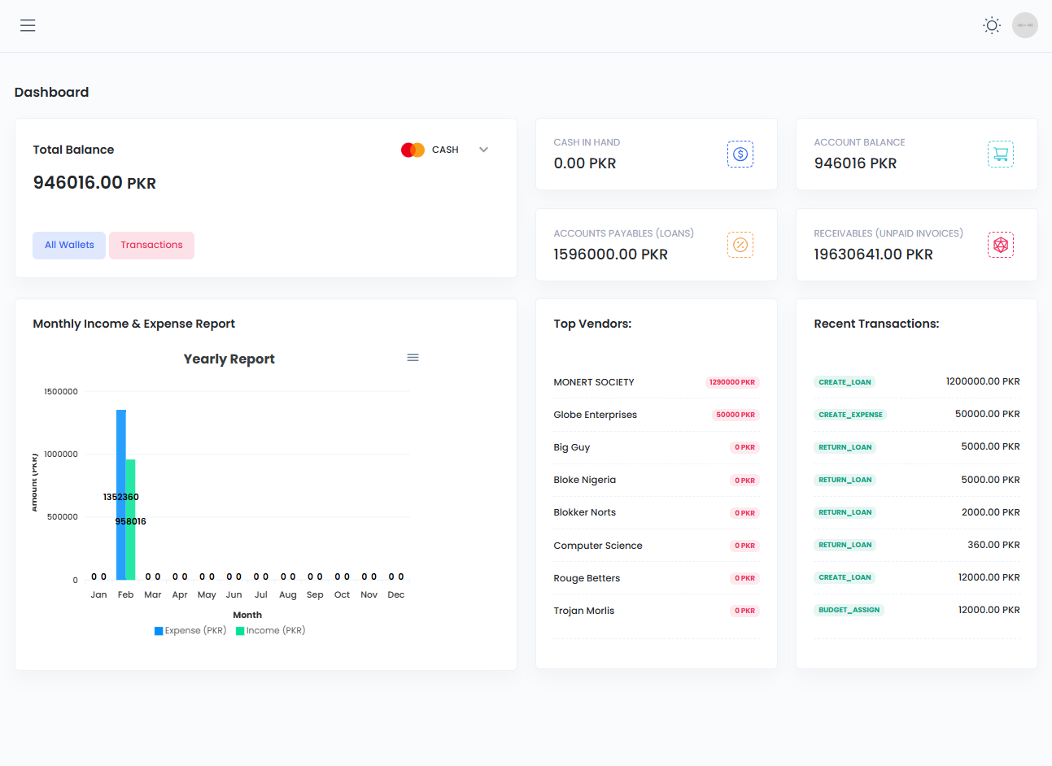Click the Dashboard page heading
Viewport: 1052px width, 766px height.
click(x=51, y=92)
